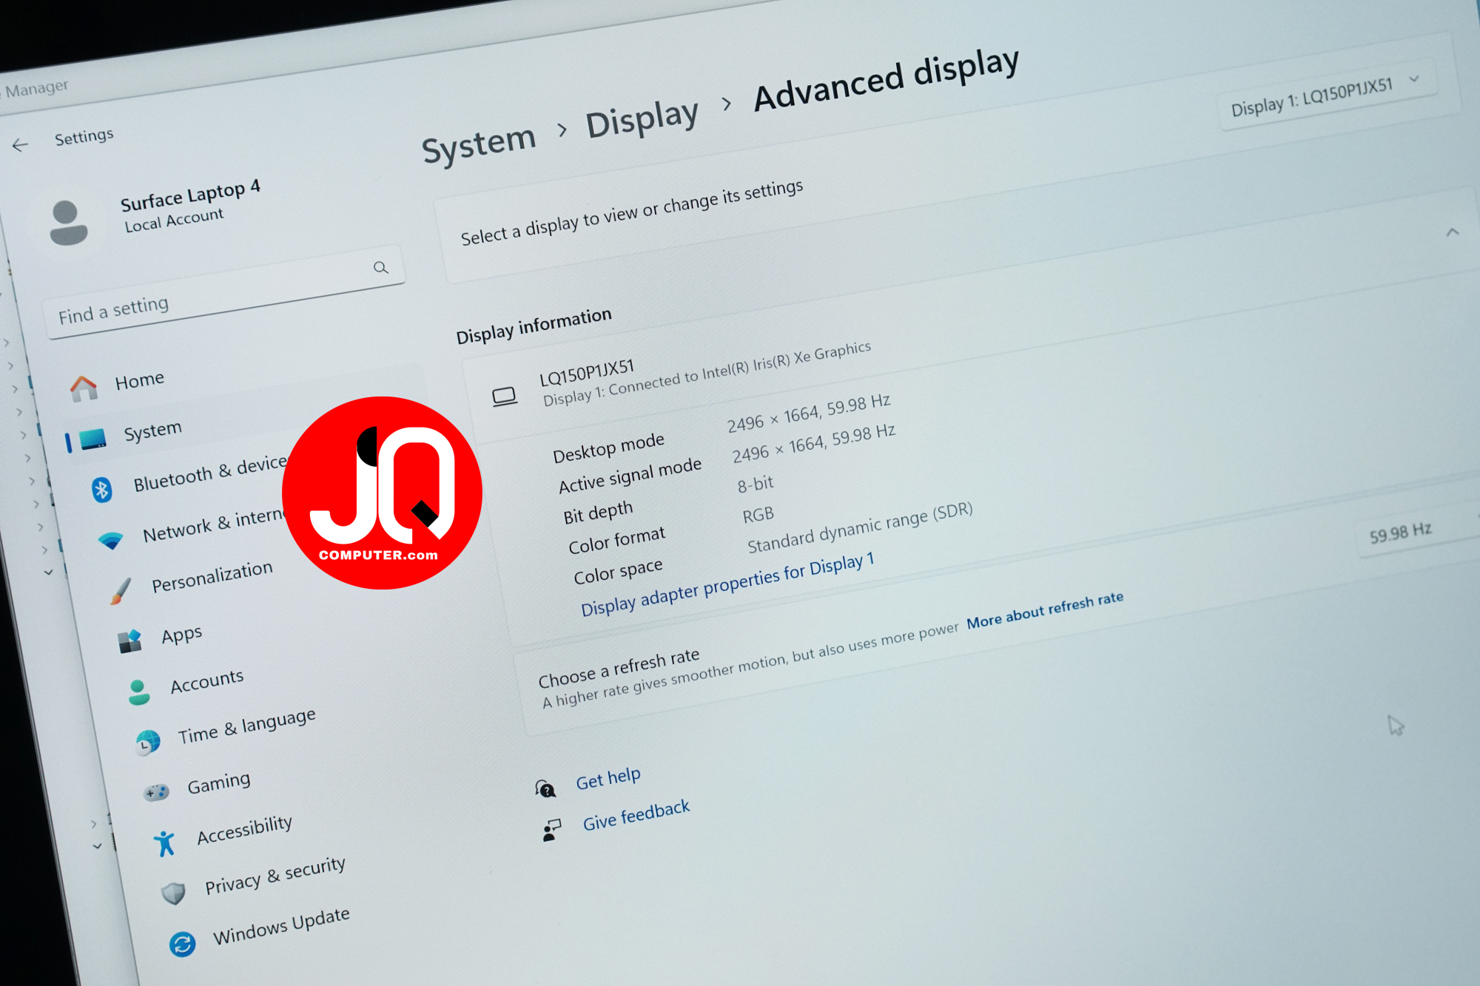1480x986 pixels.
Task: Open Network & internet settings
Action: click(213, 525)
